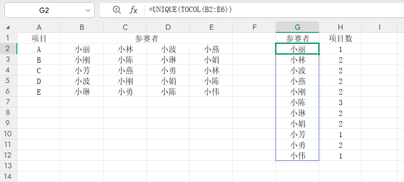The height and width of the screenshot is (182, 404).
Task: Click cell C2 containing 小林
Action: [125, 49]
